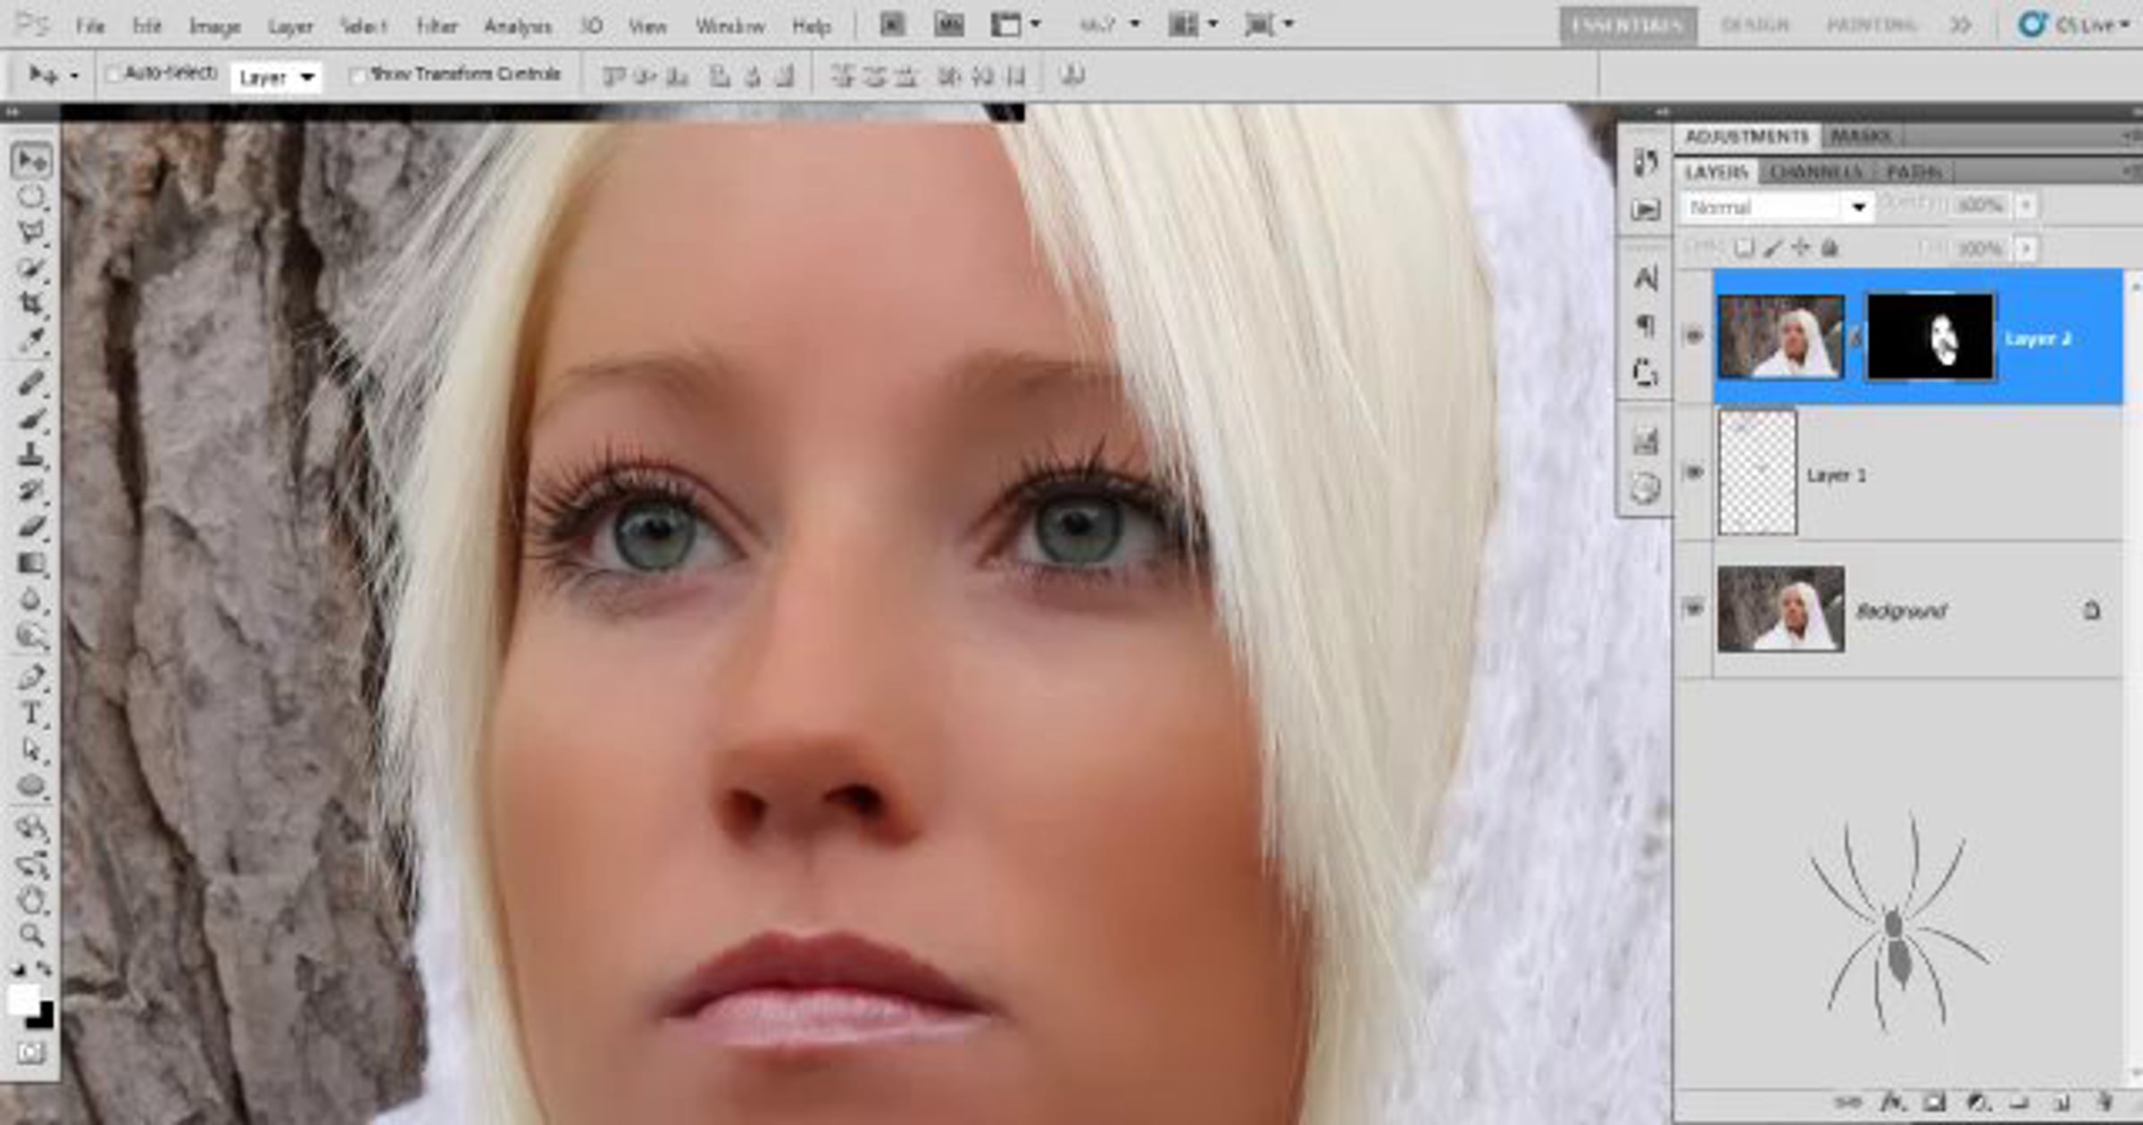
Task: Hide Layer 1 using its eye icon
Action: (x=1693, y=472)
